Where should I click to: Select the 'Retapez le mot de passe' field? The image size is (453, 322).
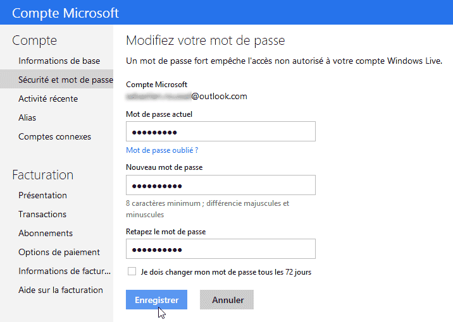click(220, 249)
